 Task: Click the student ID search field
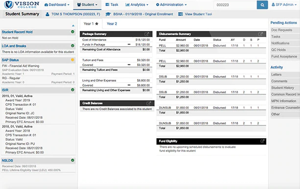pos(235,5)
